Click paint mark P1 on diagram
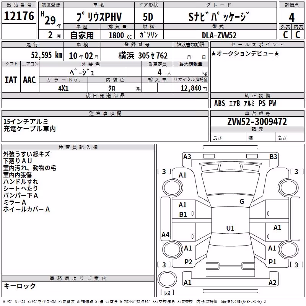The image size is (306, 306). [272, 262]
